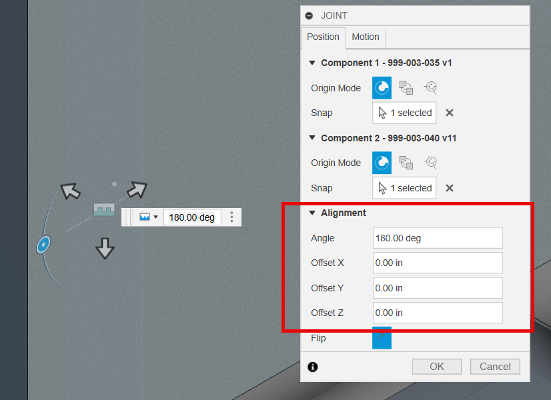Screen dimensions: 551x400
Task: Select Simple origin mode for Component 1
Action: point(382,87)
